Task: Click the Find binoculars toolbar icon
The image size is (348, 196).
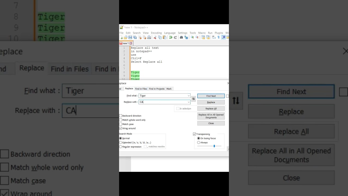Action: (181, 37)
